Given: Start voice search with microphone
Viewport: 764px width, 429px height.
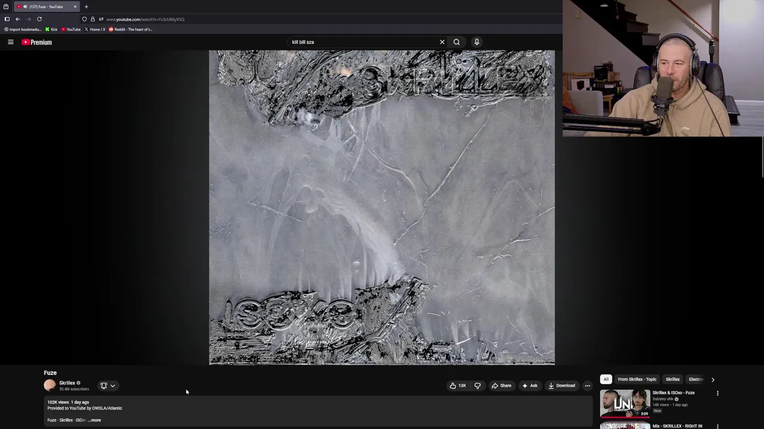Looking at the screenshot, I should coord(476,42).
